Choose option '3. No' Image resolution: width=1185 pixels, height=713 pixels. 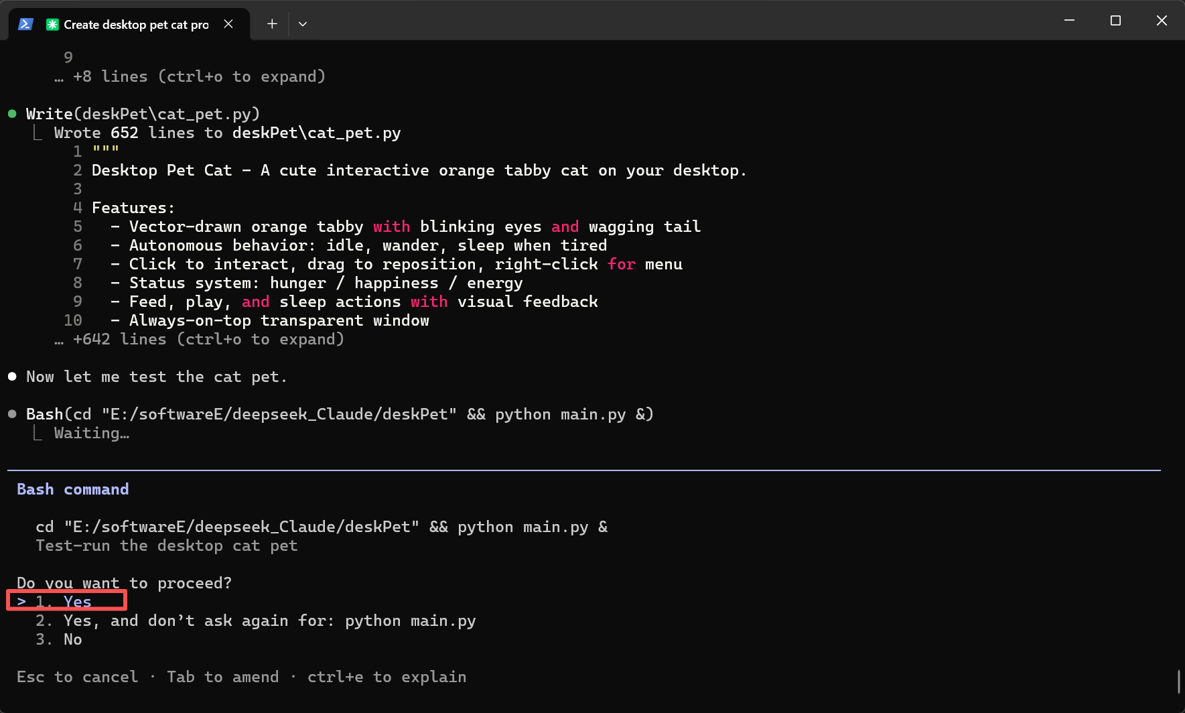pyautogui.click(x=59, y=639)
